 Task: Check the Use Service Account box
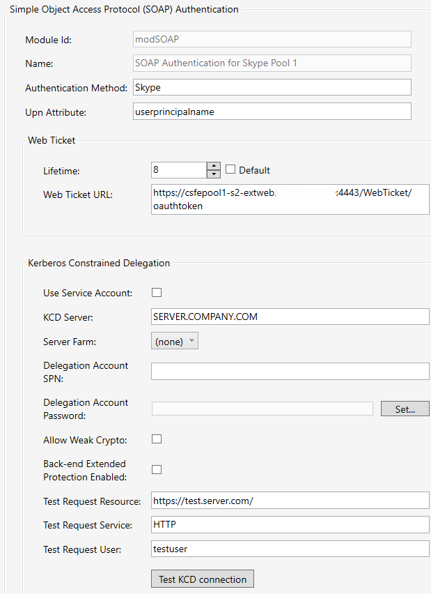[x=157, y=293]
